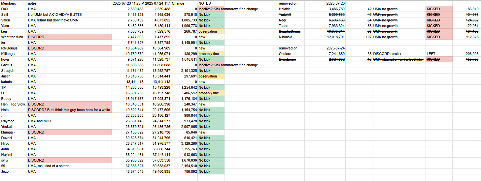This screenshot has width=481, height=181.
Task: Select 'No kick' cell in John's row
Action: (211, 149)
